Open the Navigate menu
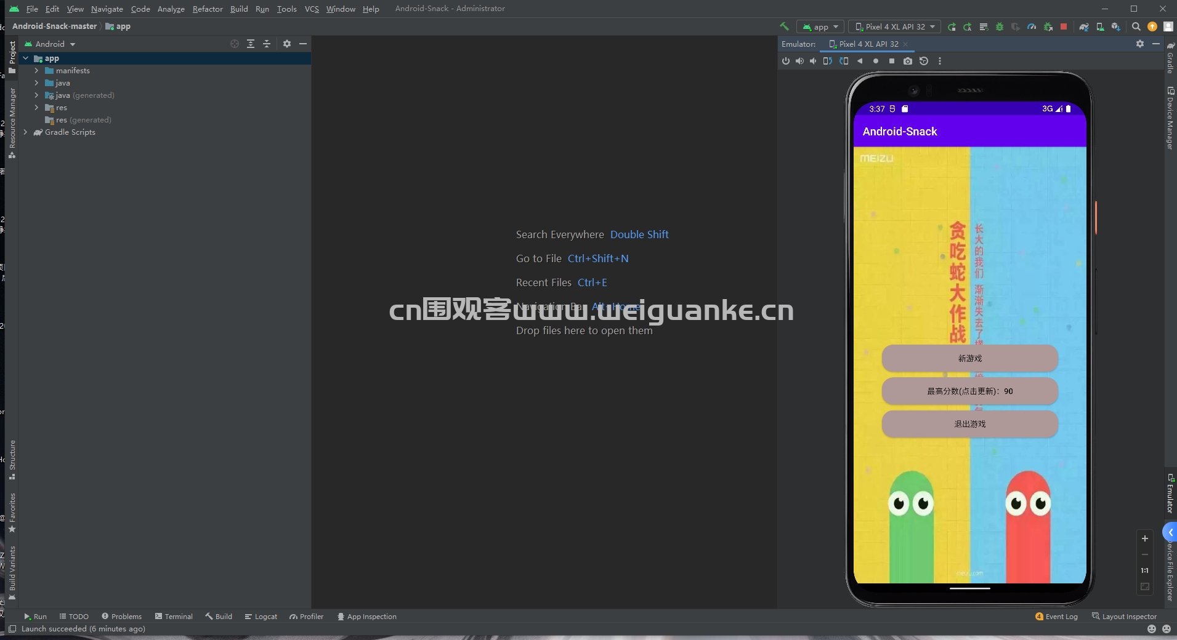The image size is (1177, 640). (x=107, y=9)
